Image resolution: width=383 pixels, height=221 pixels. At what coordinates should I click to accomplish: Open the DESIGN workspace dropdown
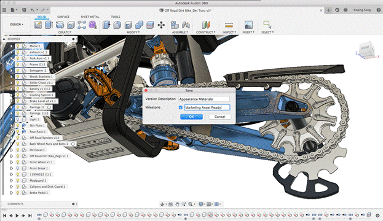(x=17, y=25)
